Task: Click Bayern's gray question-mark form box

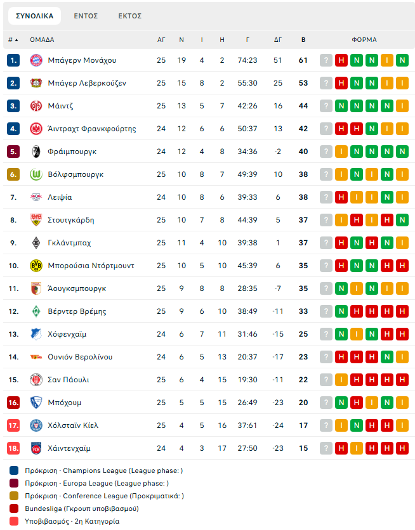Action: coord(326,60)
